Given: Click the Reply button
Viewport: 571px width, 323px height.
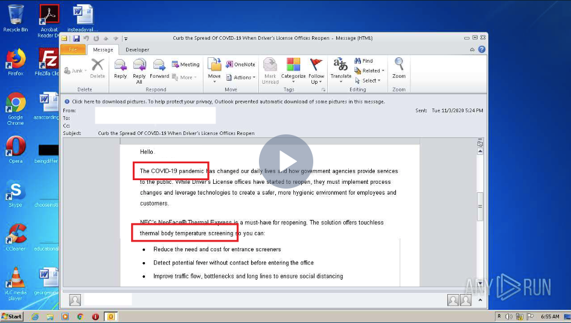Looking at the screenshot, I should [120, 68].
